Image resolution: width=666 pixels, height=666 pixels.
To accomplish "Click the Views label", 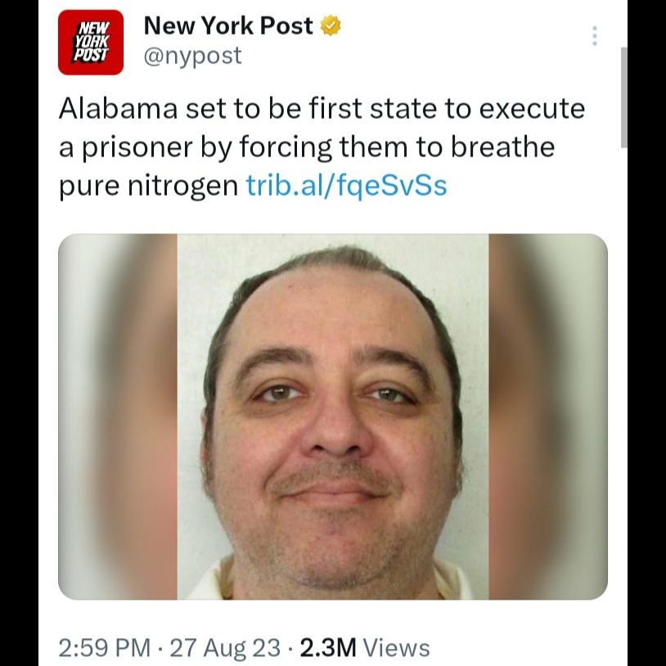I will [397, 648].
